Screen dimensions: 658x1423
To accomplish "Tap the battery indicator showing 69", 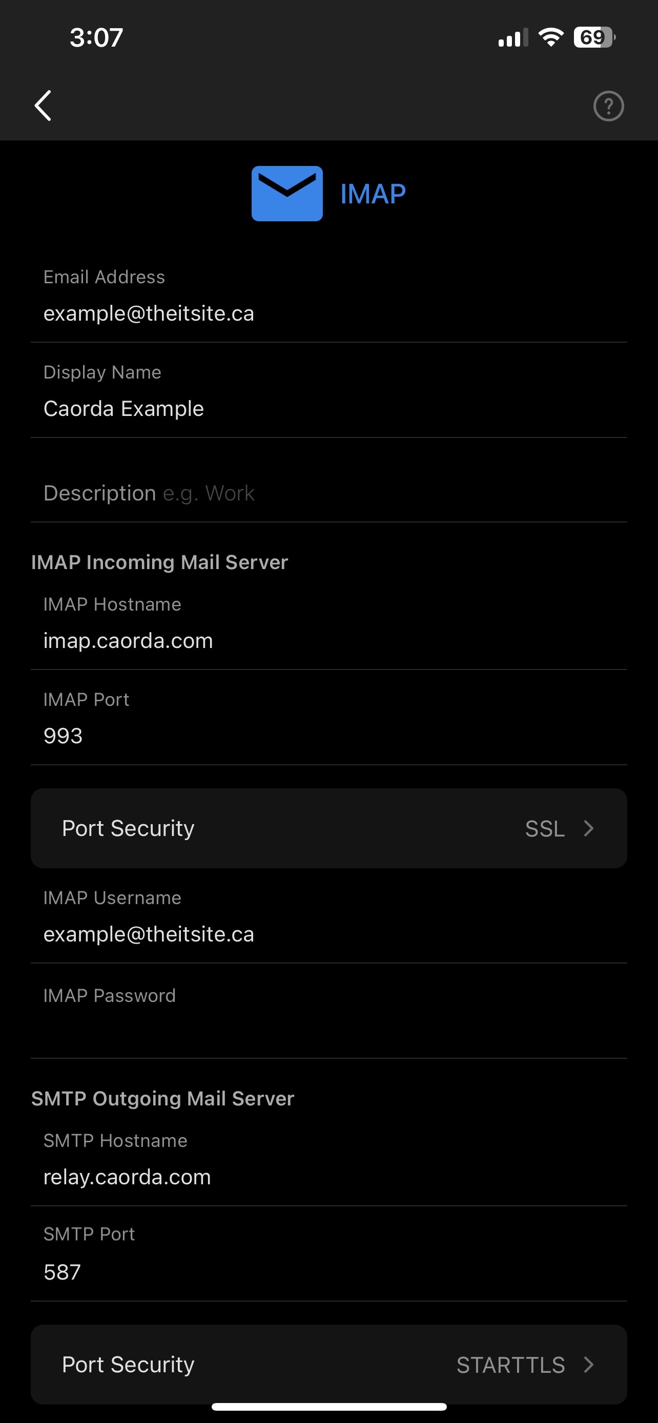I will [x=594, y=37].
